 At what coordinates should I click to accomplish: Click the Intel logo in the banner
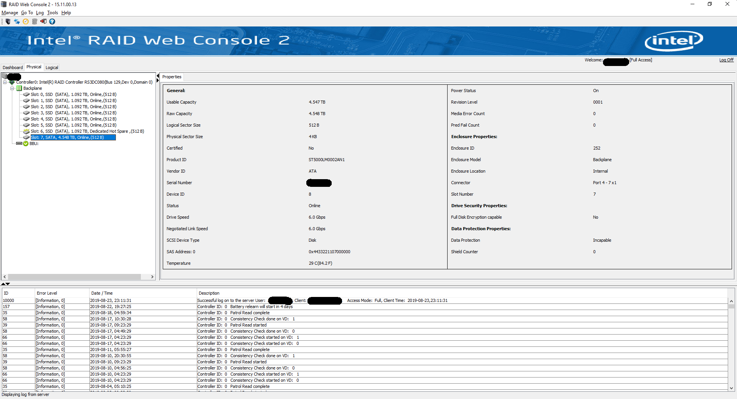pyautogui.click(x=674, y=41)
